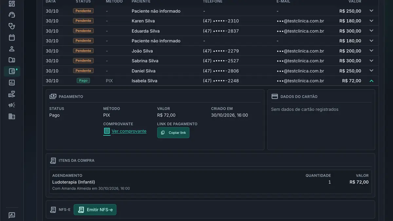Image resolution: width=393 pixels, height=221 pixels.
Task: Click the Com Amanda Almeida appointment line
Action: coord(91,189)
